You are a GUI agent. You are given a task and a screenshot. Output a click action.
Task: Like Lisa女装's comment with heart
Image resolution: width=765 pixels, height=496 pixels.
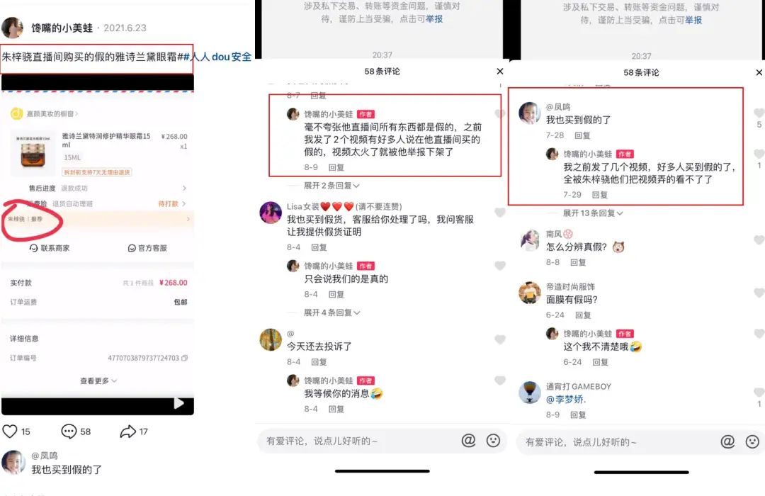499,213
